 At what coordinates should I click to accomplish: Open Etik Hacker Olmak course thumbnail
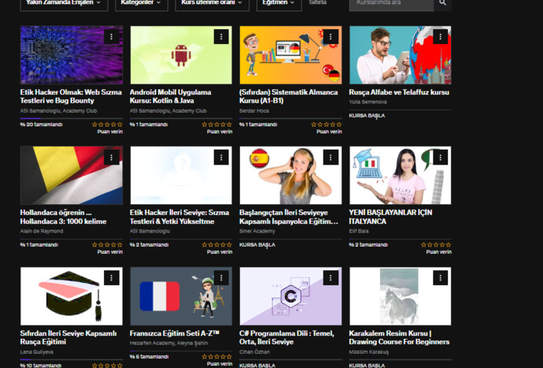(72, 55)
